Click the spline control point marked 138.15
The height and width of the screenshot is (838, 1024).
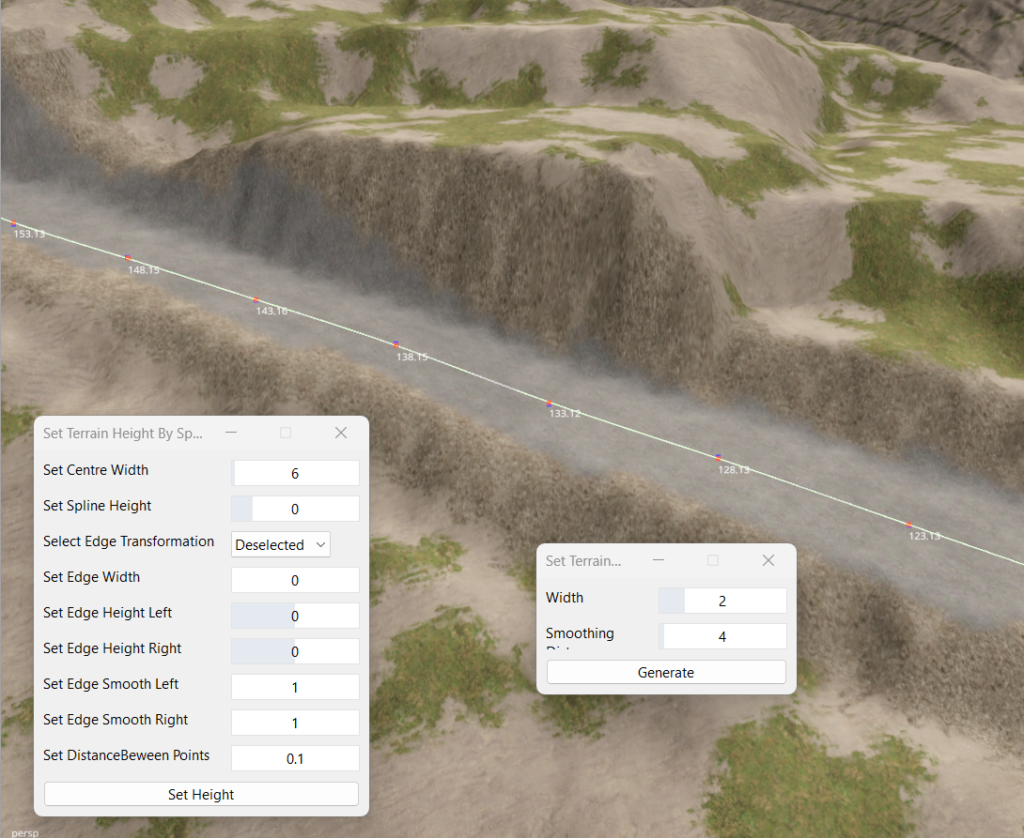click(396, 344)
